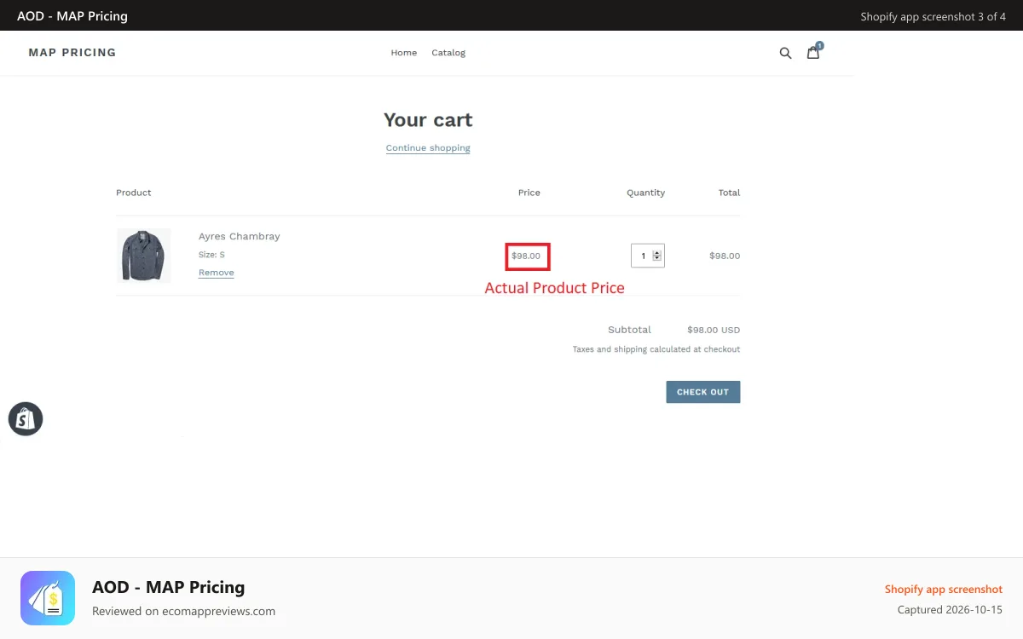Viewport: 1023px width, 639px height.
Task: Decrease quantity with the down arrow
Action: (656, 259)
